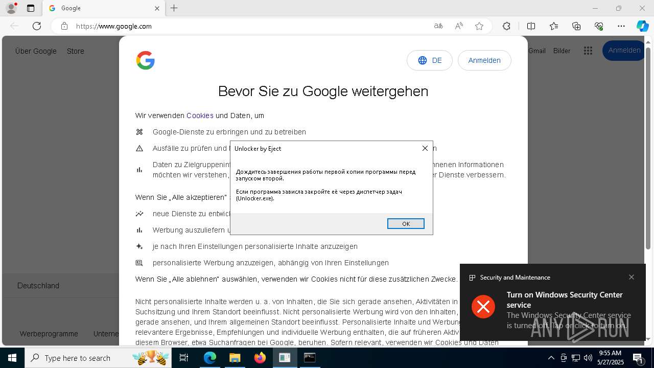This screenshot has height=368, width=654.
Task: Dismiss the Security and Maintenance notification
Action: (x=632, y=277)
